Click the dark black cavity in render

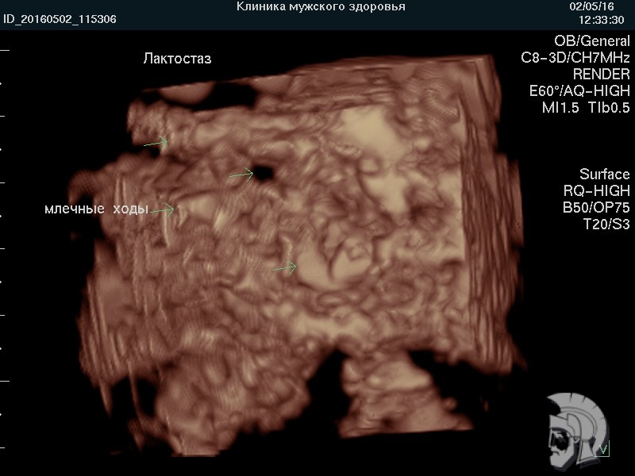point(261,172)
